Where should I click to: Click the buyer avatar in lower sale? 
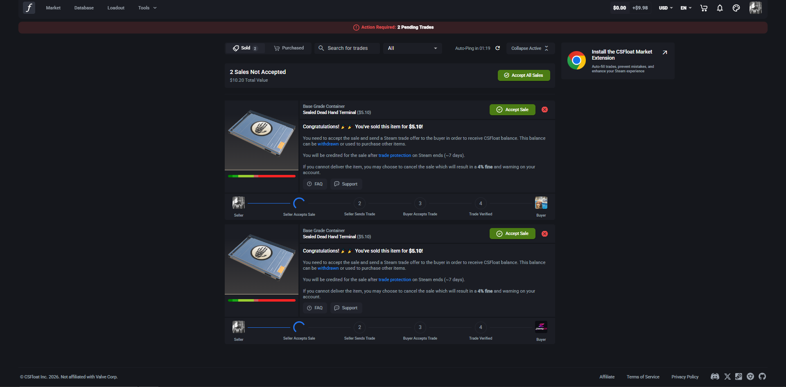tap(541, 327)
